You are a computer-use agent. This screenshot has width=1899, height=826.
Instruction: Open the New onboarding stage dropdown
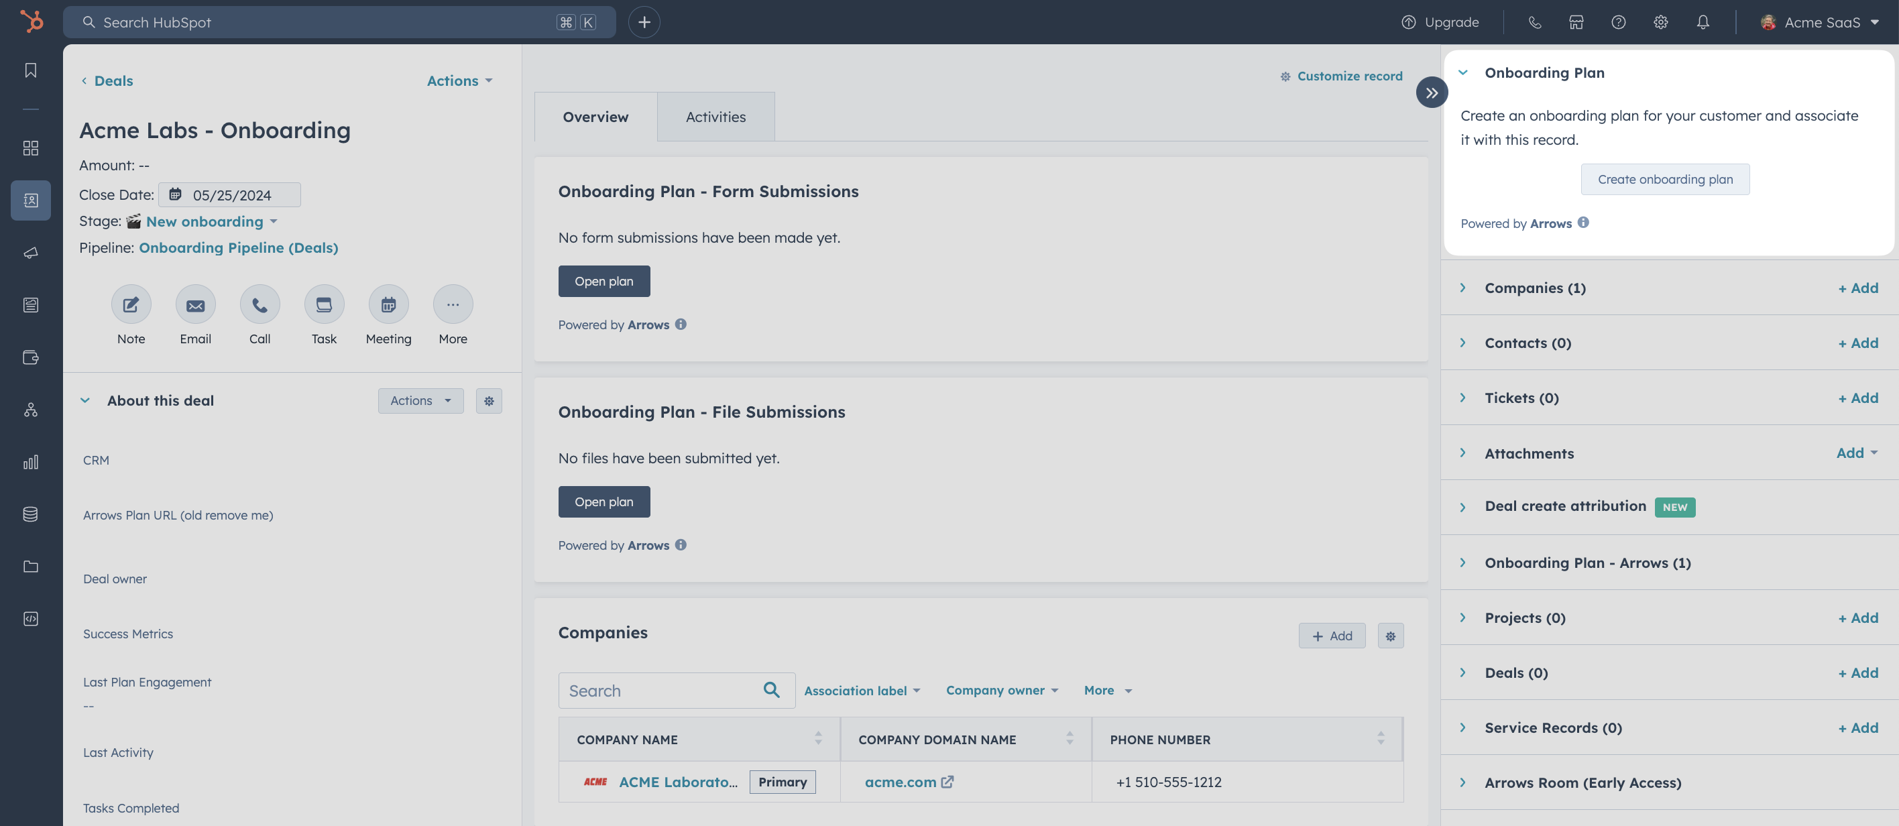[x=211, y=221]
